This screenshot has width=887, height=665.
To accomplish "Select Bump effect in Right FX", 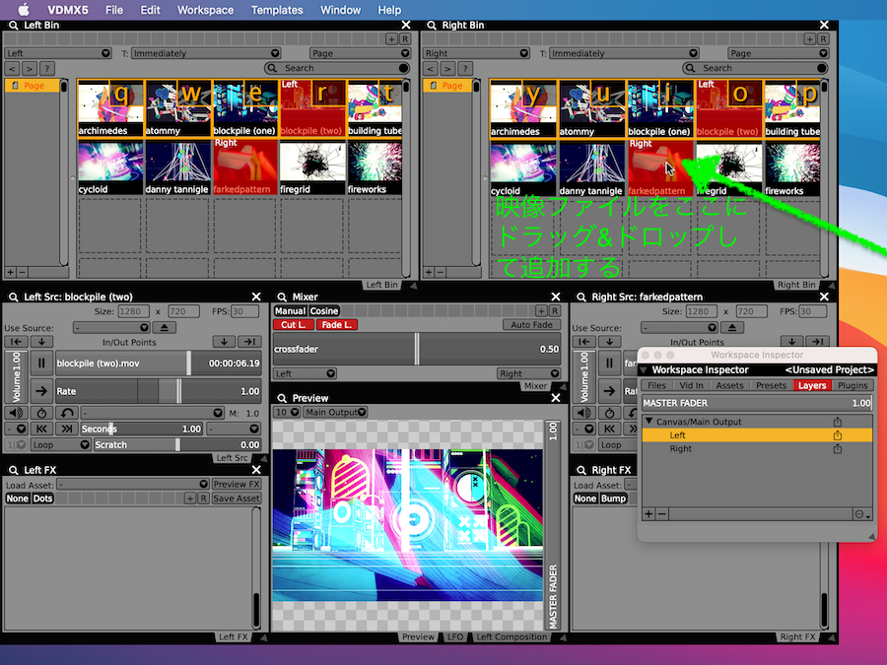I will point(613,499).
